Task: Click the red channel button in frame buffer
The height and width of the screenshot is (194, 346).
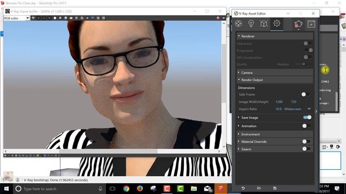Action: pos(38,18)
